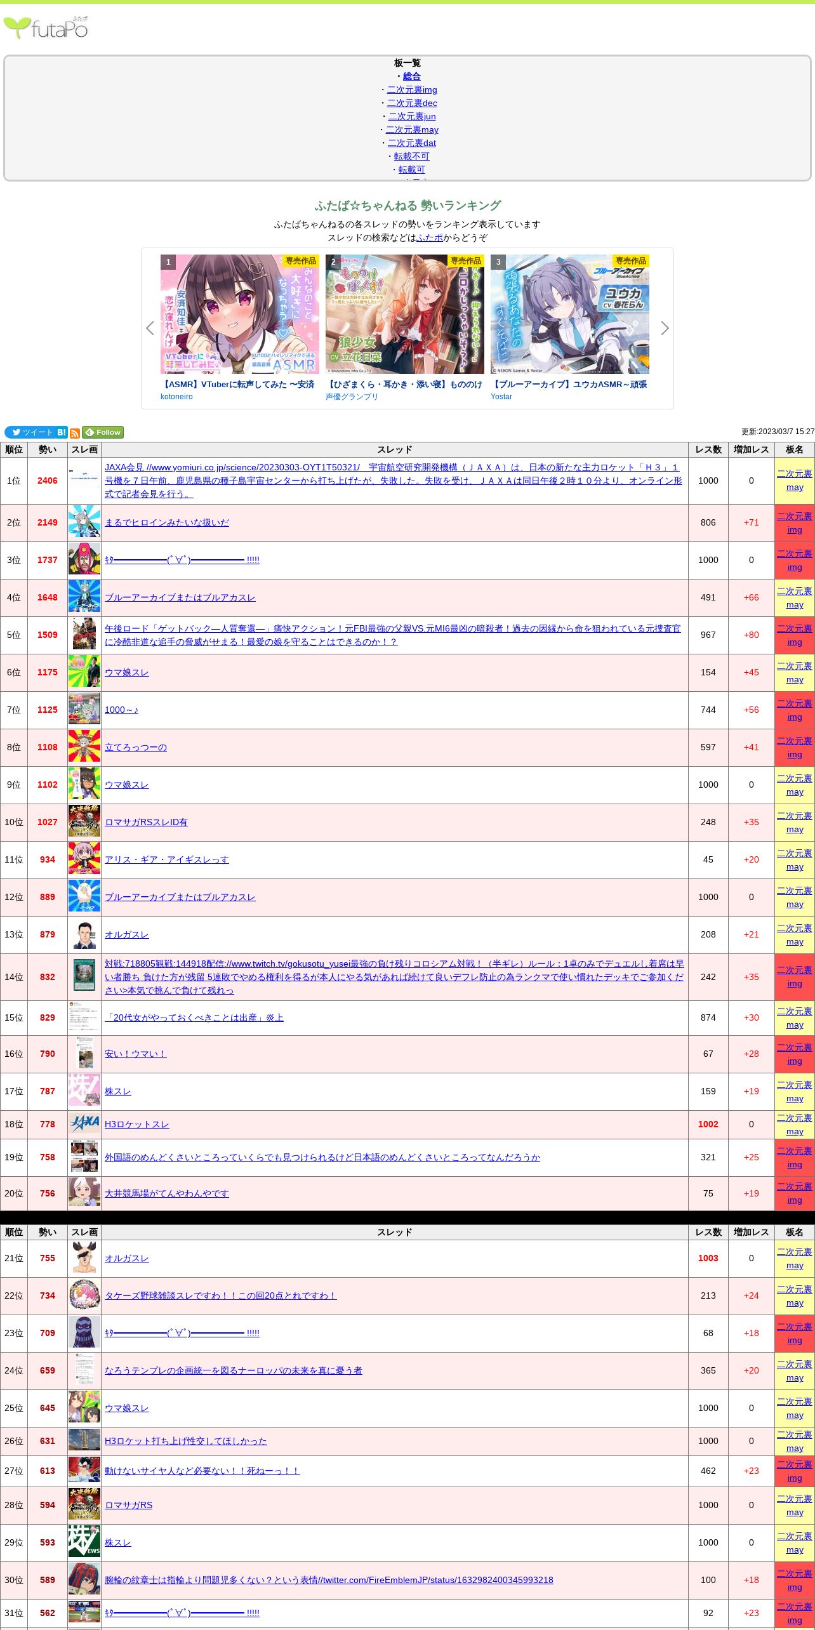The width and height of the screenshot is (815, 1630).
Task: Open the ユウカ Blue Archive ASMR image
Action: (570, 314)
